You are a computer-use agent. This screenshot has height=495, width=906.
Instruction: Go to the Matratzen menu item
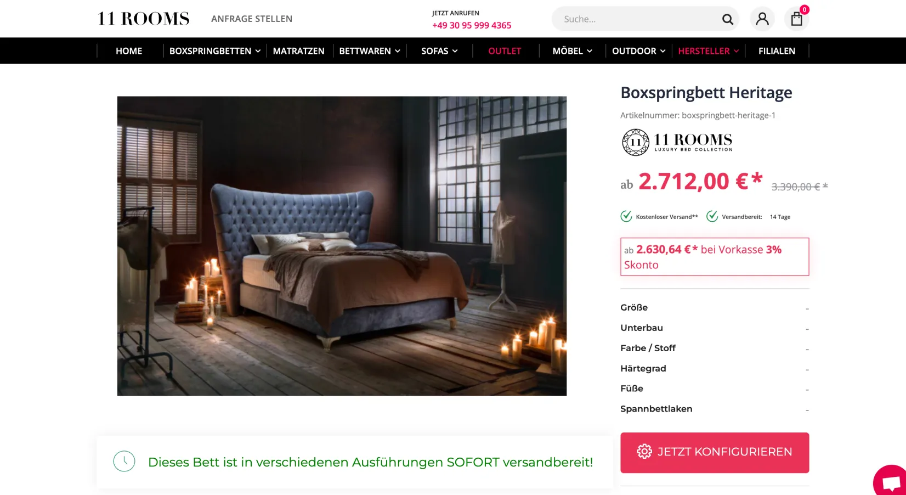pyautogui.click(x=299, y=51)
